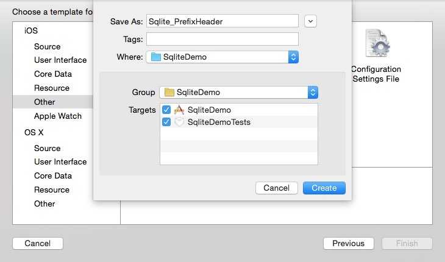Image resolution: width=445 pixels, height=262 pixels.
Task: Click the yellow Group folder icon
Action: [x=169, y=93]
